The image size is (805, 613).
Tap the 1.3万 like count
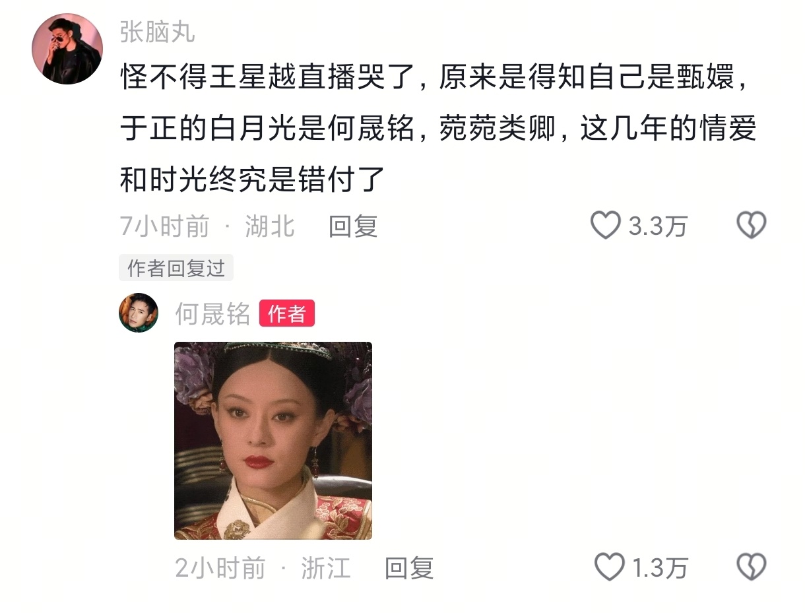click(x=660, y=567)
